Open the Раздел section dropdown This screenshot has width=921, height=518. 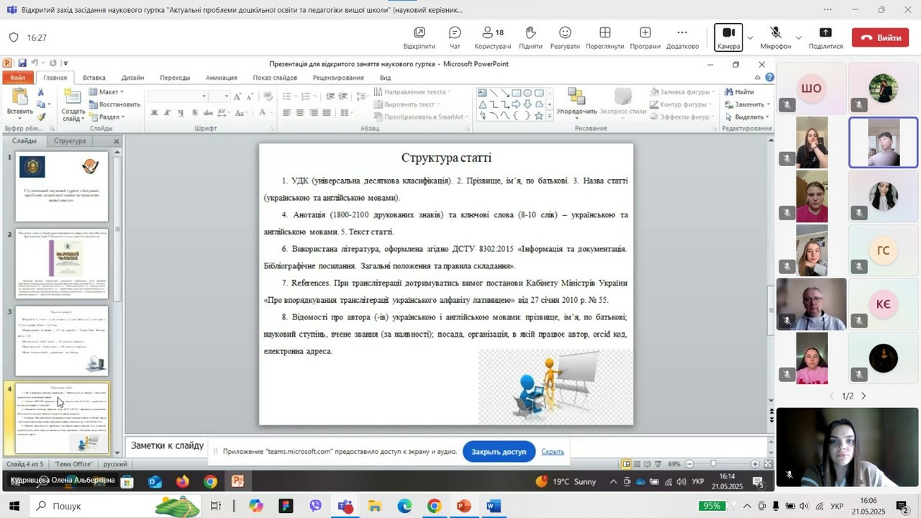106,117
